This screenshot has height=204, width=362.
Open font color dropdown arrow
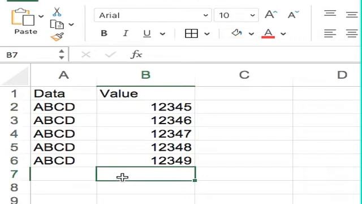[x=283, y=34]
